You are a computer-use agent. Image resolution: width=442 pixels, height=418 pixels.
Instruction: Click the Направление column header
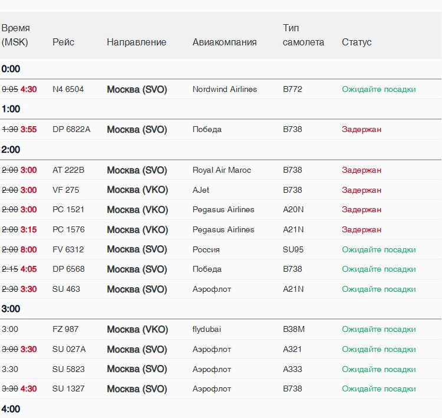137,42
